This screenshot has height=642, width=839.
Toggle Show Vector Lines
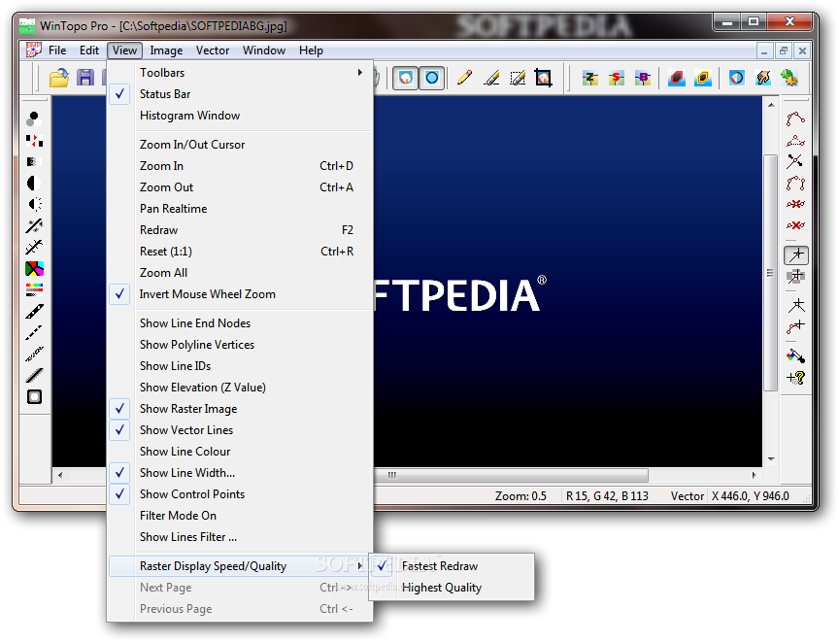coord(240,430)
